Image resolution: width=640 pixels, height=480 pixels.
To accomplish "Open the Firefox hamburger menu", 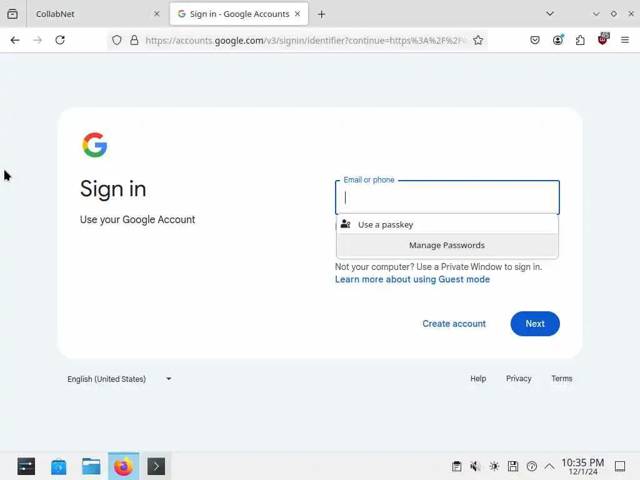I will click(624, 40).
